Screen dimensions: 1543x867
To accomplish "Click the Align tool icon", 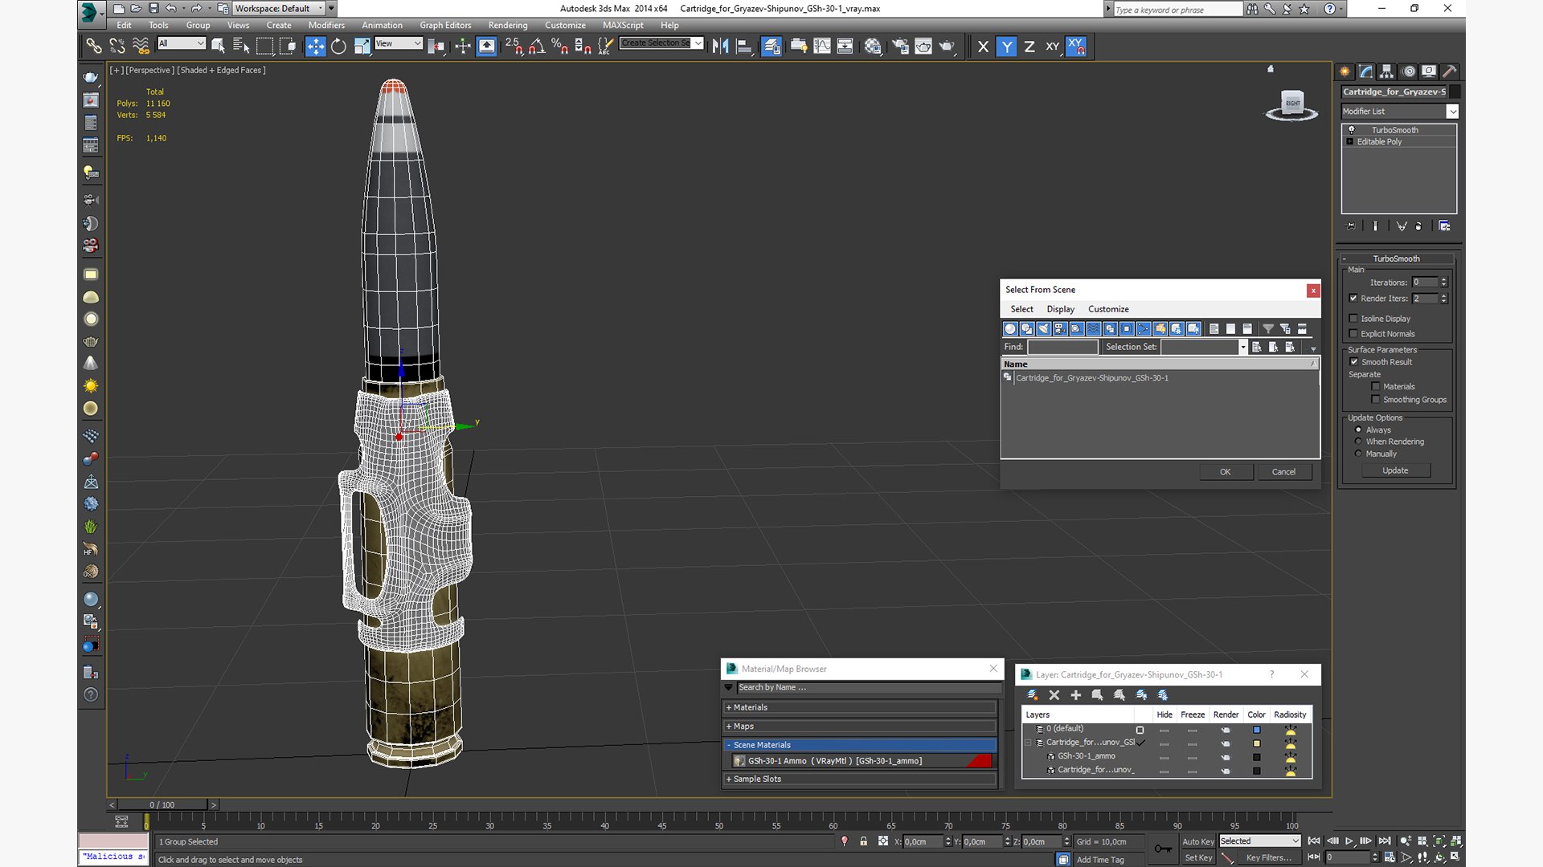I will coord(744,47).
